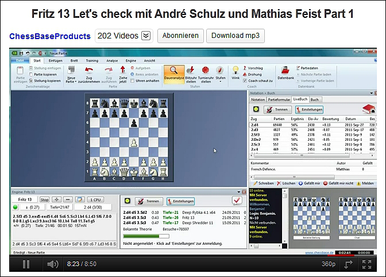The image size is (386, 277).
Task: Click Einstellungen in the Let's check panel
Action: (180, 201)
